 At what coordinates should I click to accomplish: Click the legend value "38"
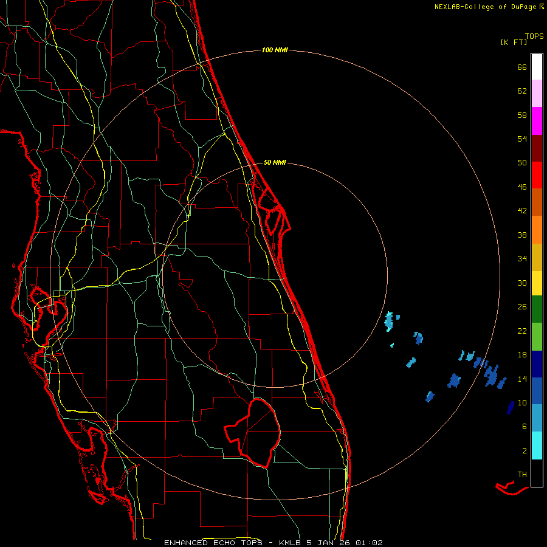pos(522,235)
